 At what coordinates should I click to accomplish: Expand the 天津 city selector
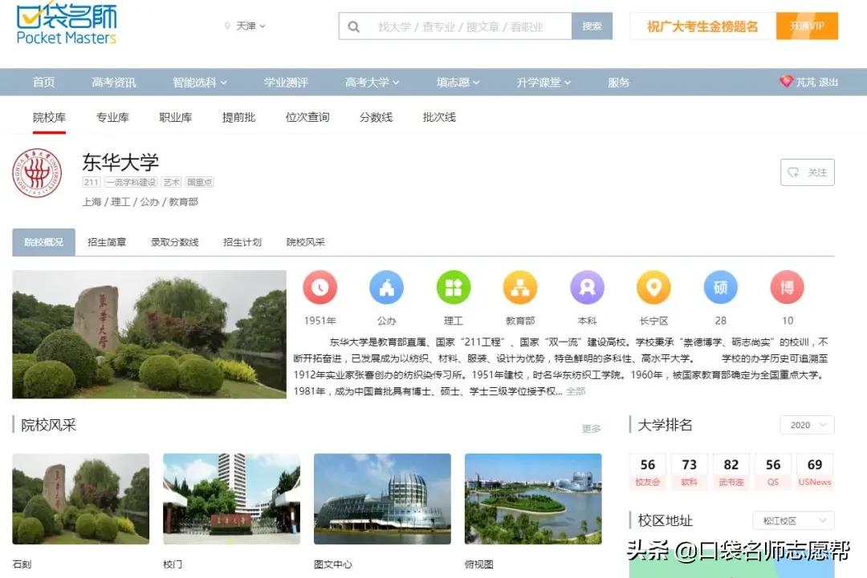tap(246, 26)
